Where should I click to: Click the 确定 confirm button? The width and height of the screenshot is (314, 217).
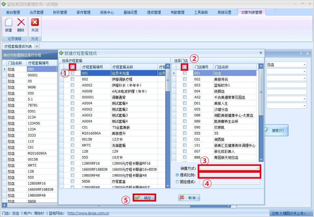coord(144,198)
